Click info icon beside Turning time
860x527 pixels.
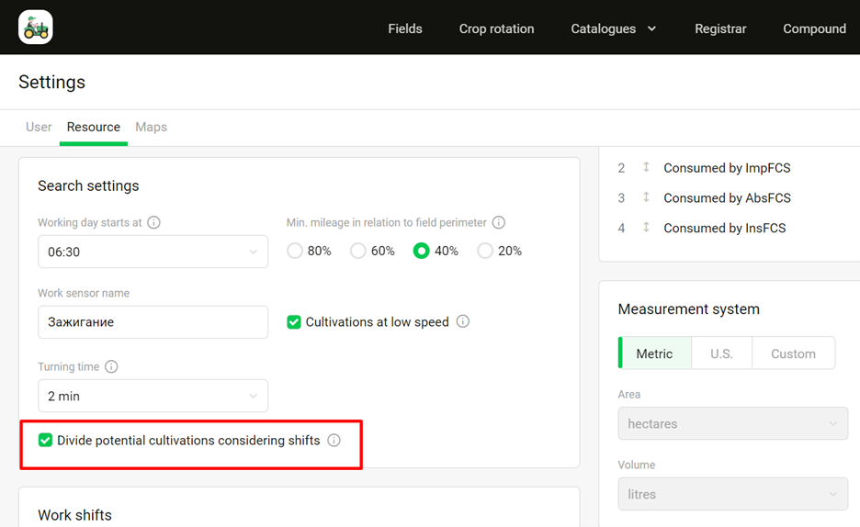pos(111,366)
